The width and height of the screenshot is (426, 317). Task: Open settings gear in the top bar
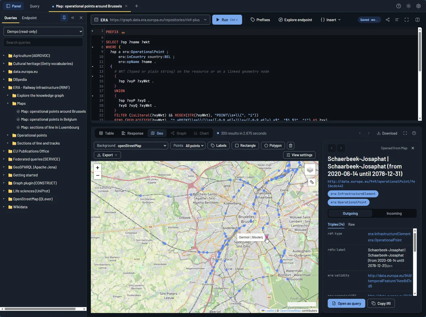pyautogui.click(x=418, y=6)
